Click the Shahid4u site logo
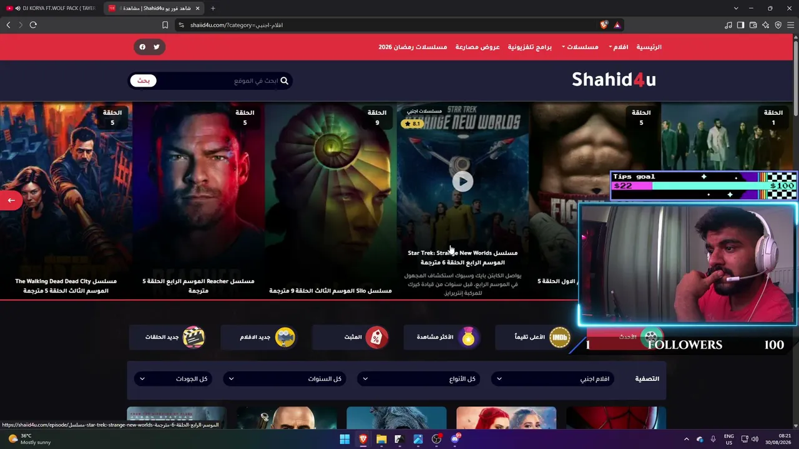The height and width of the screenshot is (449, 799). tap(614, 80)
